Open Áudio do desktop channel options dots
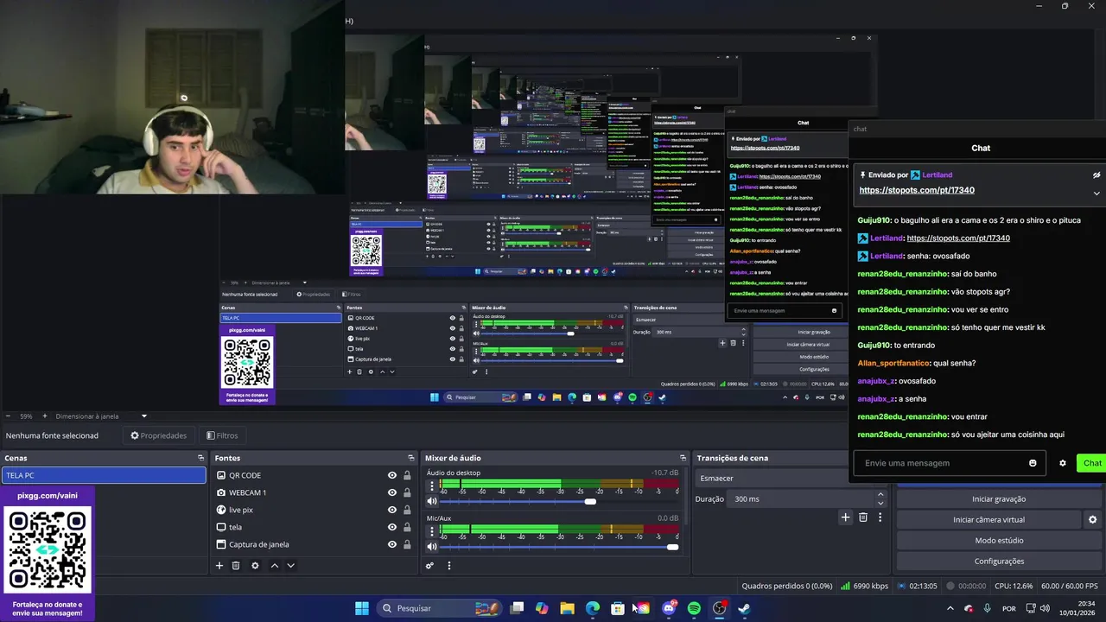 [432, 486]
